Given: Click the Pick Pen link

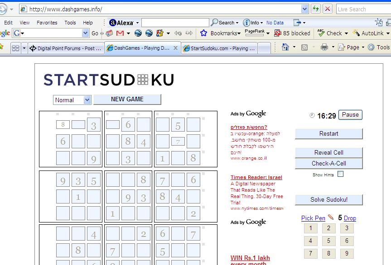Looking at the screenshot, I should [x=313, y=218].
